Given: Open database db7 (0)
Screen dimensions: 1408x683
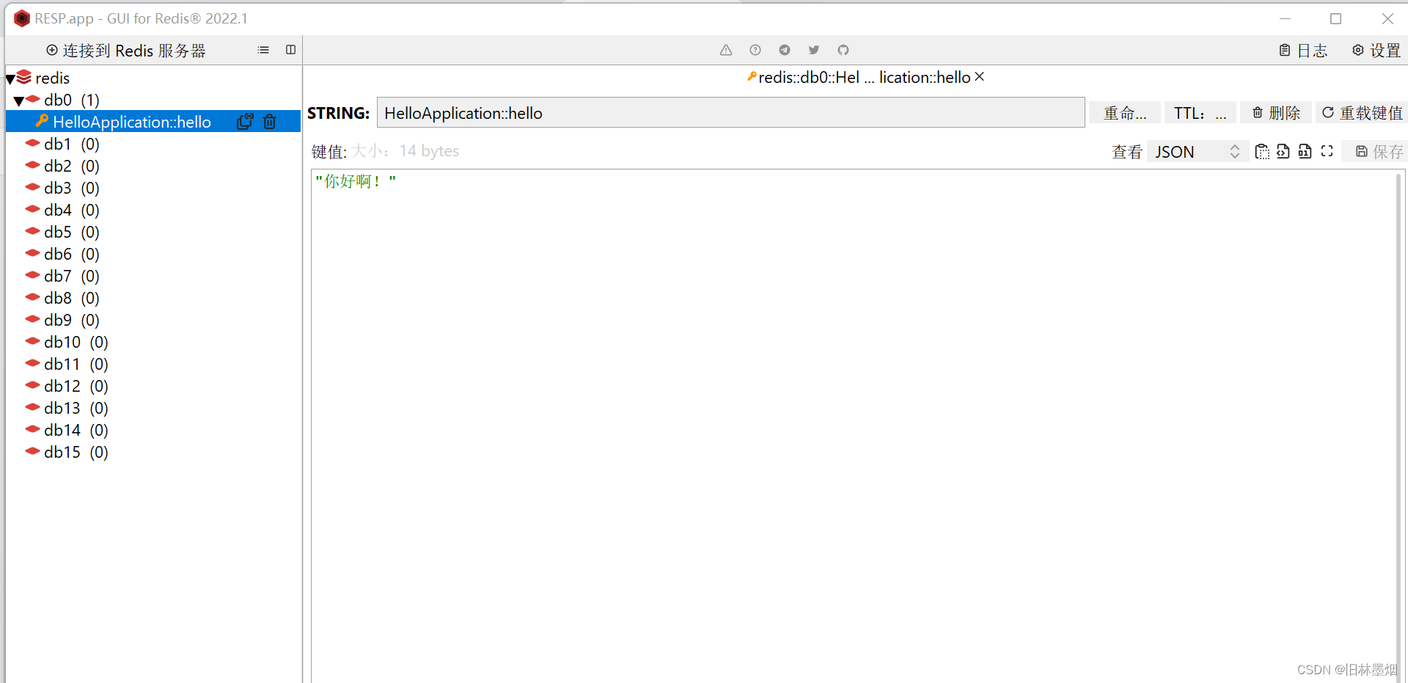Looking at the screenshot, I should pos(71,276).
